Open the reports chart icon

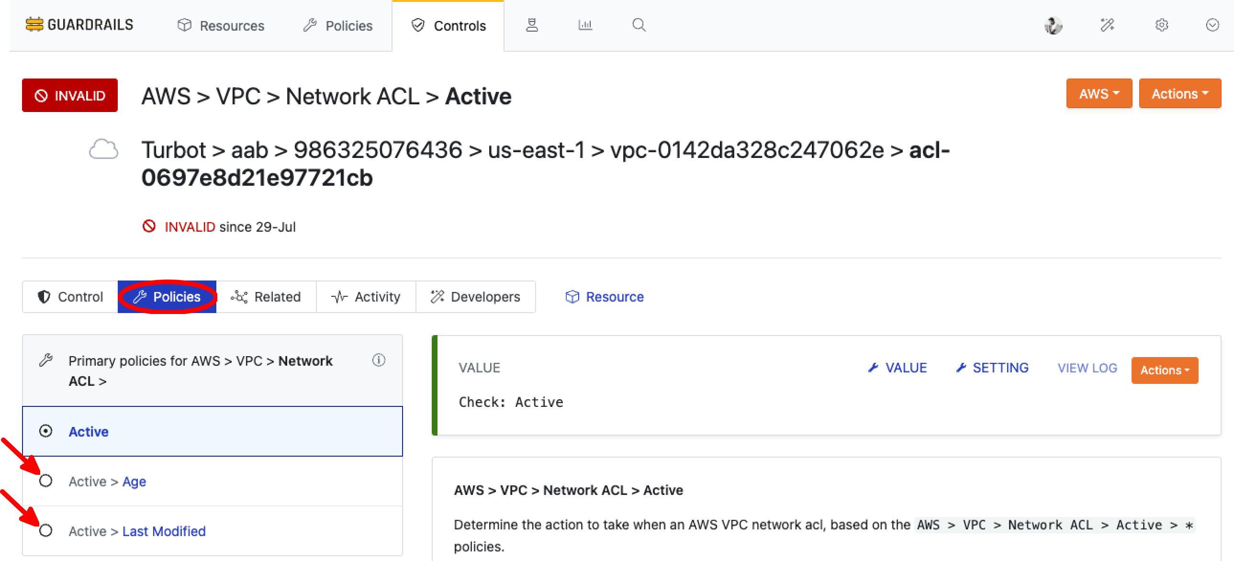[585, 25]
